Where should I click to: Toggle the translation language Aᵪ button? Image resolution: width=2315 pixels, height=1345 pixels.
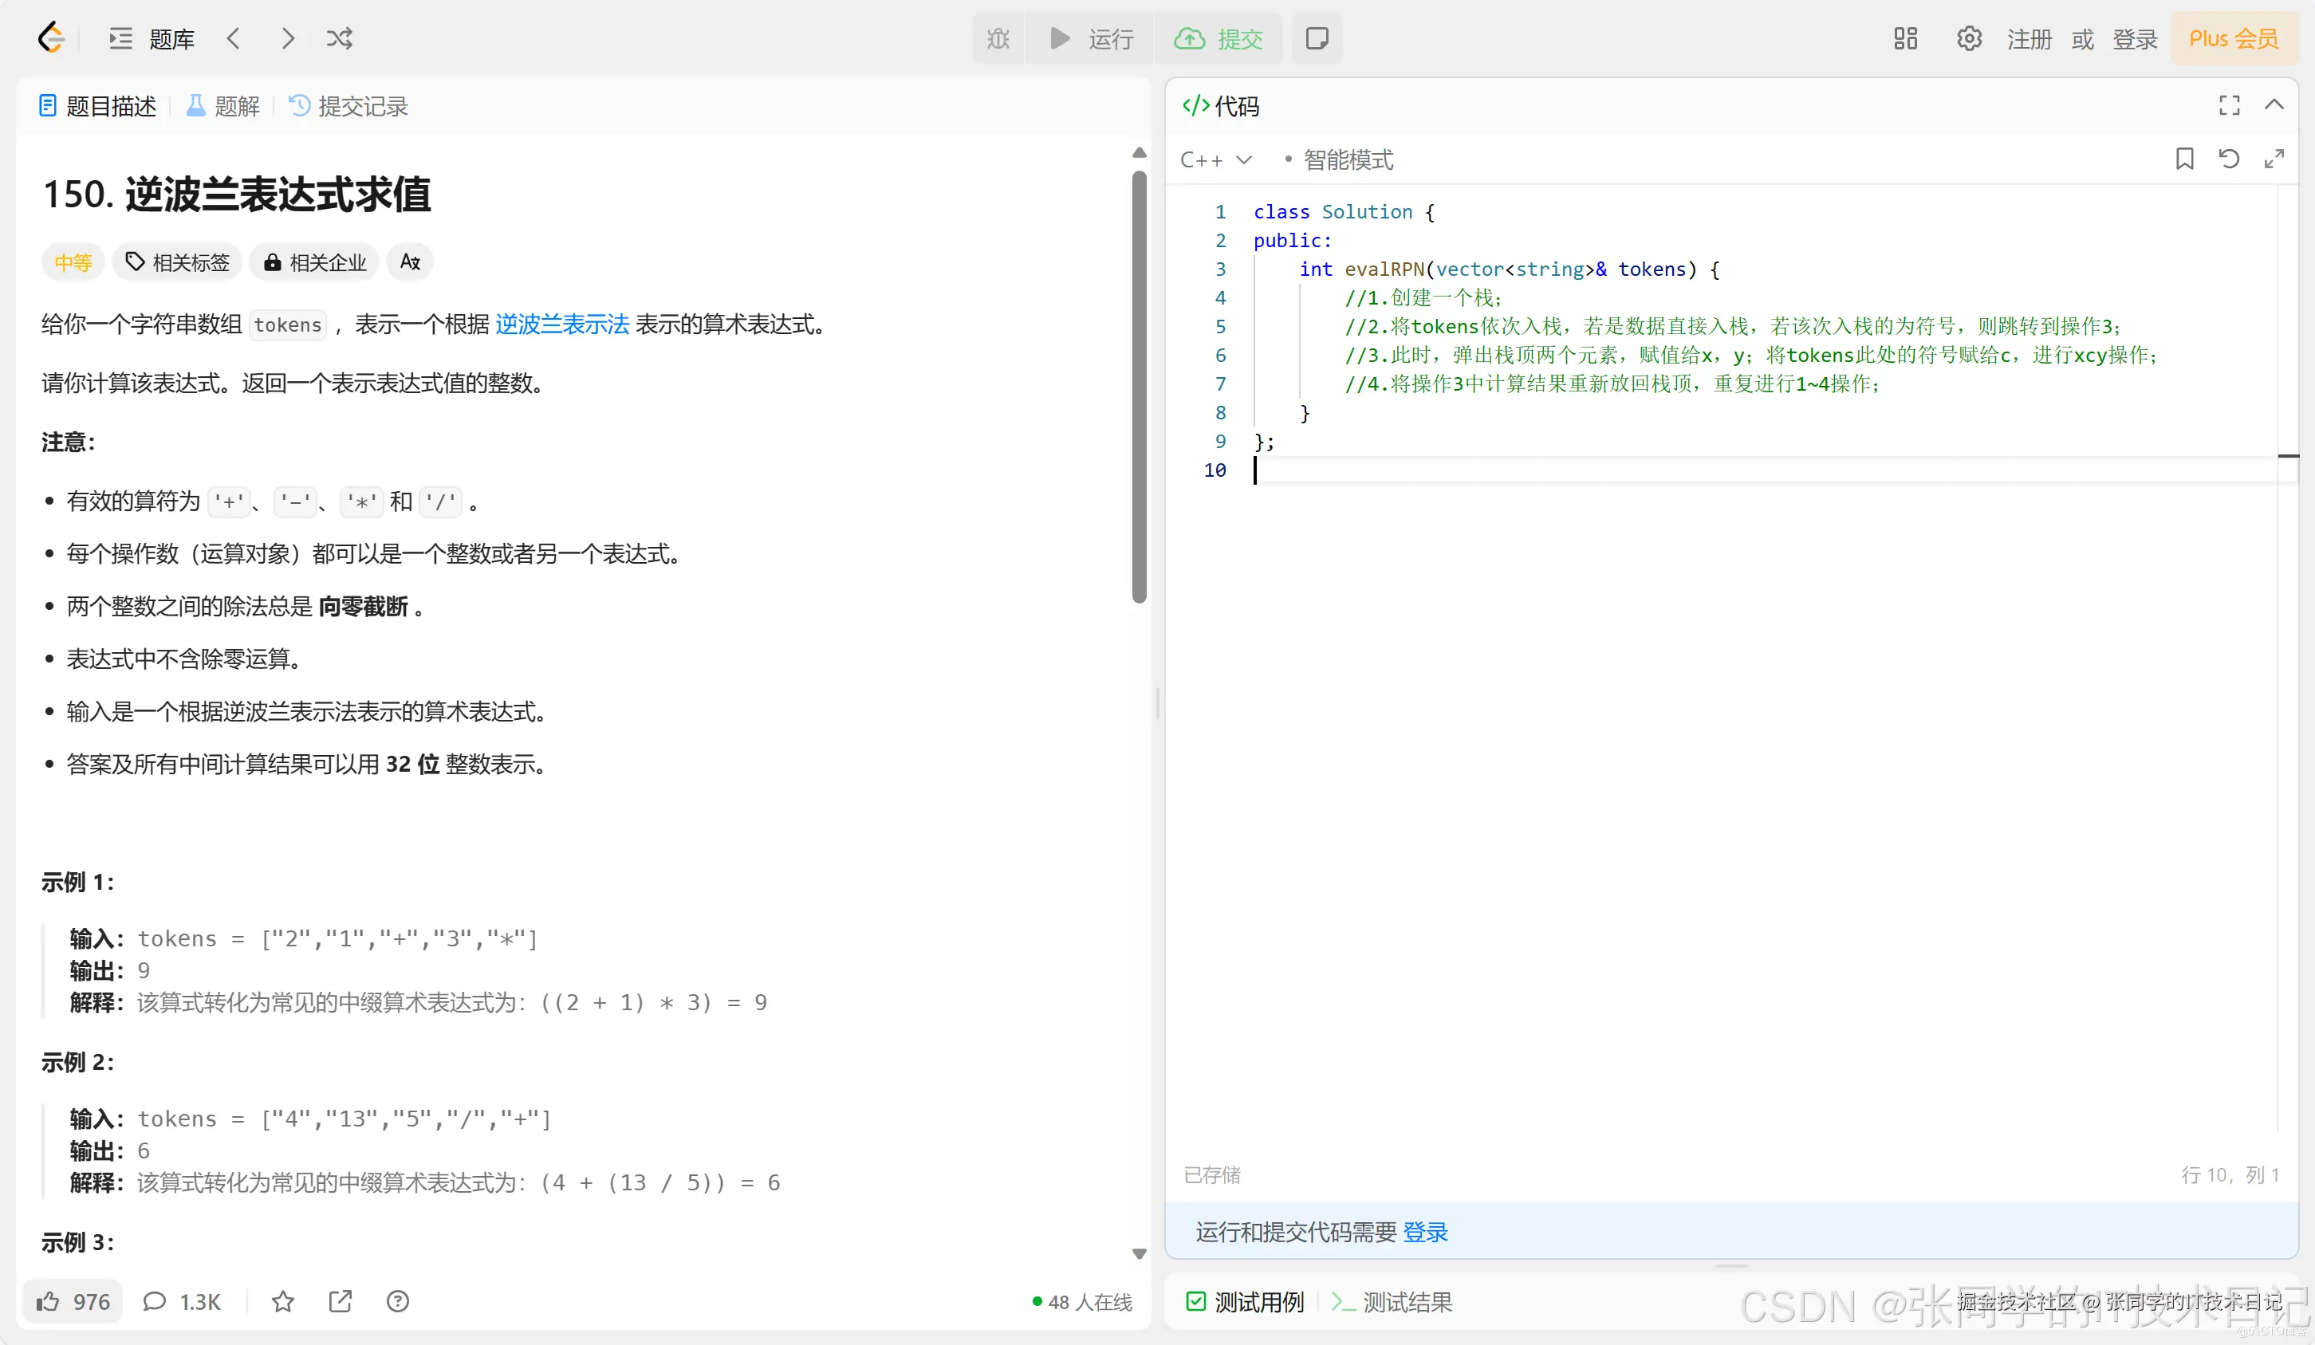tap(410, 262)
